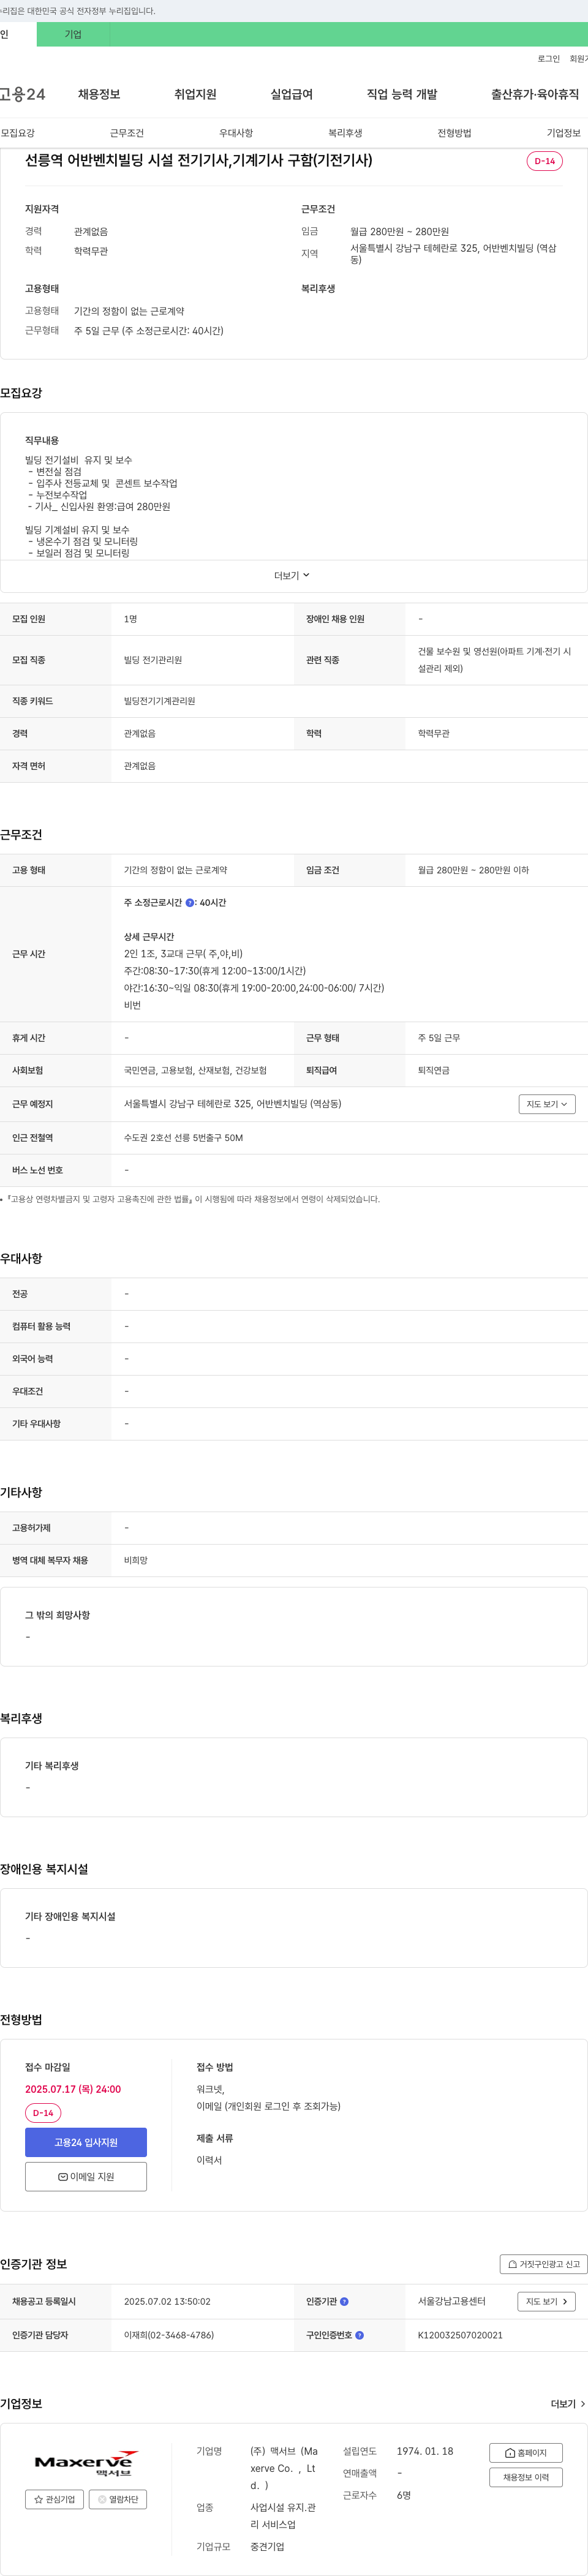588x2576 pixels.
Task: Open 지도 보기 for 서울강남고용센터
Action: tap(546, 2301)
